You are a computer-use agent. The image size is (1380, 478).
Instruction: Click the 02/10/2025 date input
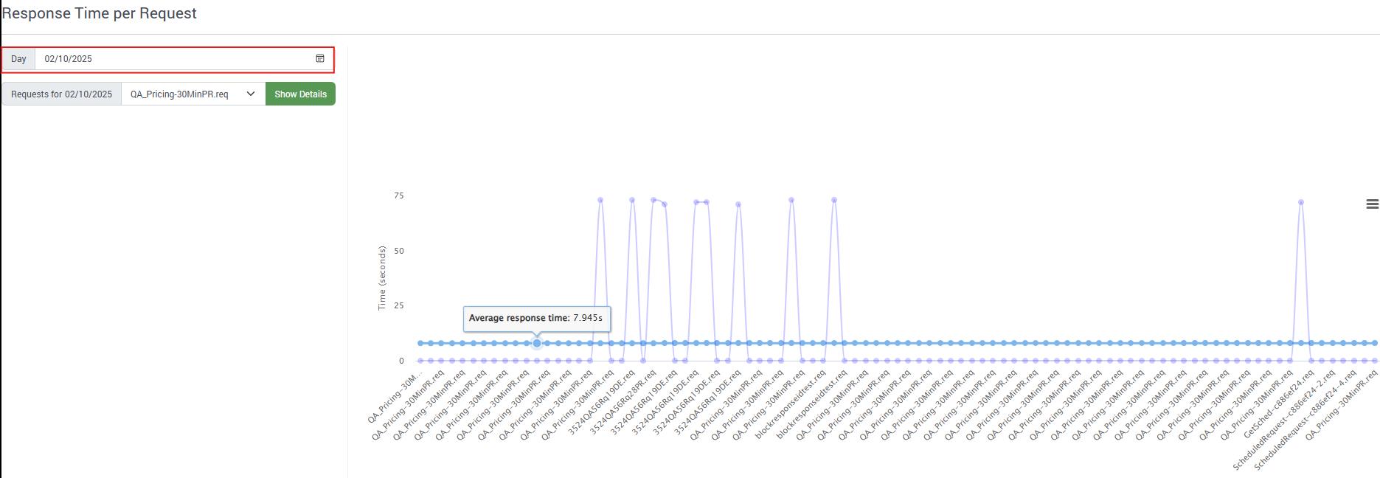pyautogui.click(x=173, y=59)
